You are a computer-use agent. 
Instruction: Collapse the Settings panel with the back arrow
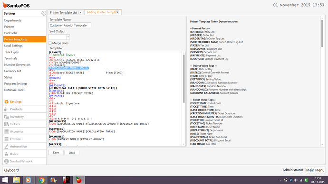pyautogui.click(x=44, y=13)
